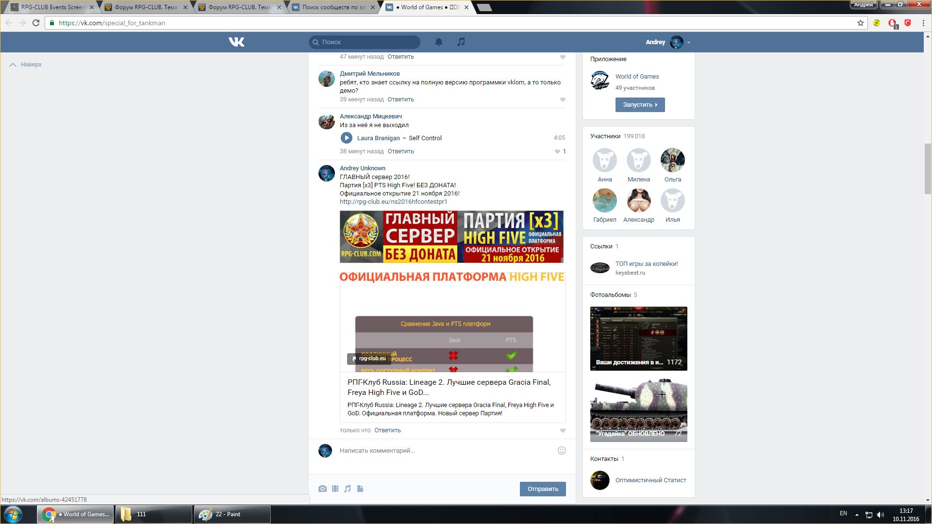
Task: Attach document using the file icon
Action: click(360, 489)
